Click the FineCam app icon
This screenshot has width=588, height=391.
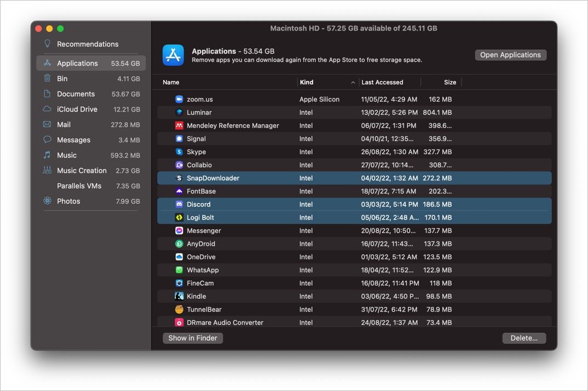(x=179, y=283)
